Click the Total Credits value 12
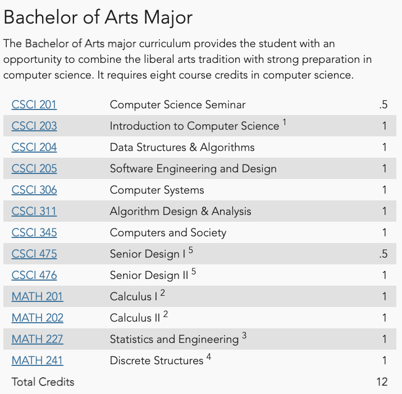402x394 pixels. point(382,382)
